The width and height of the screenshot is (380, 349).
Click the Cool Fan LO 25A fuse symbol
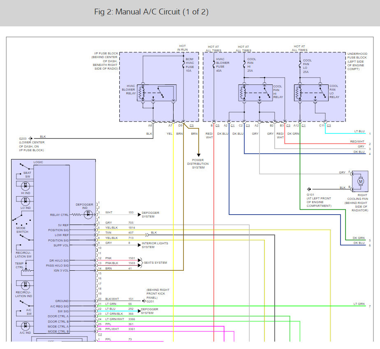300,65
